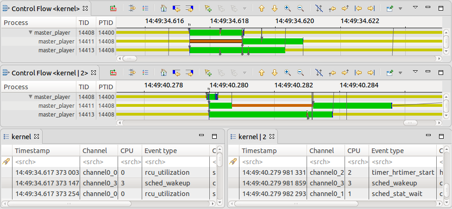Switch to the kernel | 2 events tab
The width and height of the screenshot is (452, 209).
tap(252, 137)
